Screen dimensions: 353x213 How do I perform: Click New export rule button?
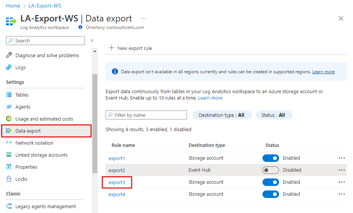[x=130, y=48]
